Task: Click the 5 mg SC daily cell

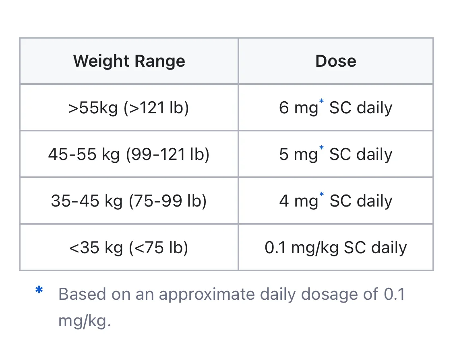Action: (336, 154)
